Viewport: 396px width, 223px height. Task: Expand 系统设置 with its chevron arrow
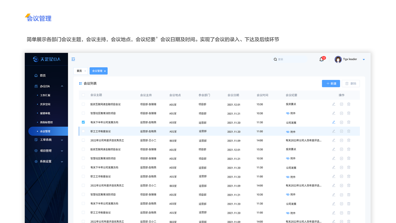[x=62, y=162]
